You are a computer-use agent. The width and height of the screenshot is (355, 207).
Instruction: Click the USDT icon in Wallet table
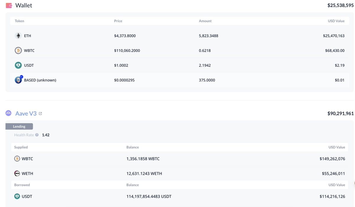[18, 65]
